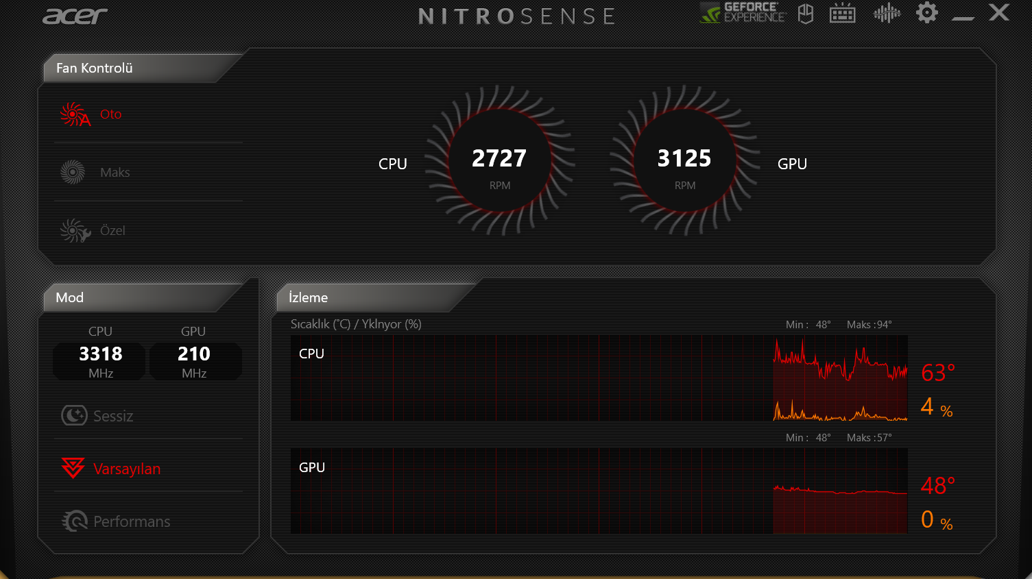The width and height of the screenshot is (1032, 579).
Task: Click the CPU temperature graph
Action: click(599, 378)
